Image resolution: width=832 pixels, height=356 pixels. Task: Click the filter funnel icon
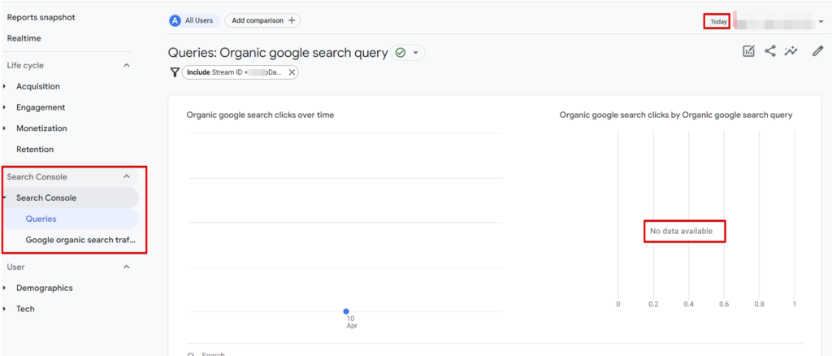175,72
